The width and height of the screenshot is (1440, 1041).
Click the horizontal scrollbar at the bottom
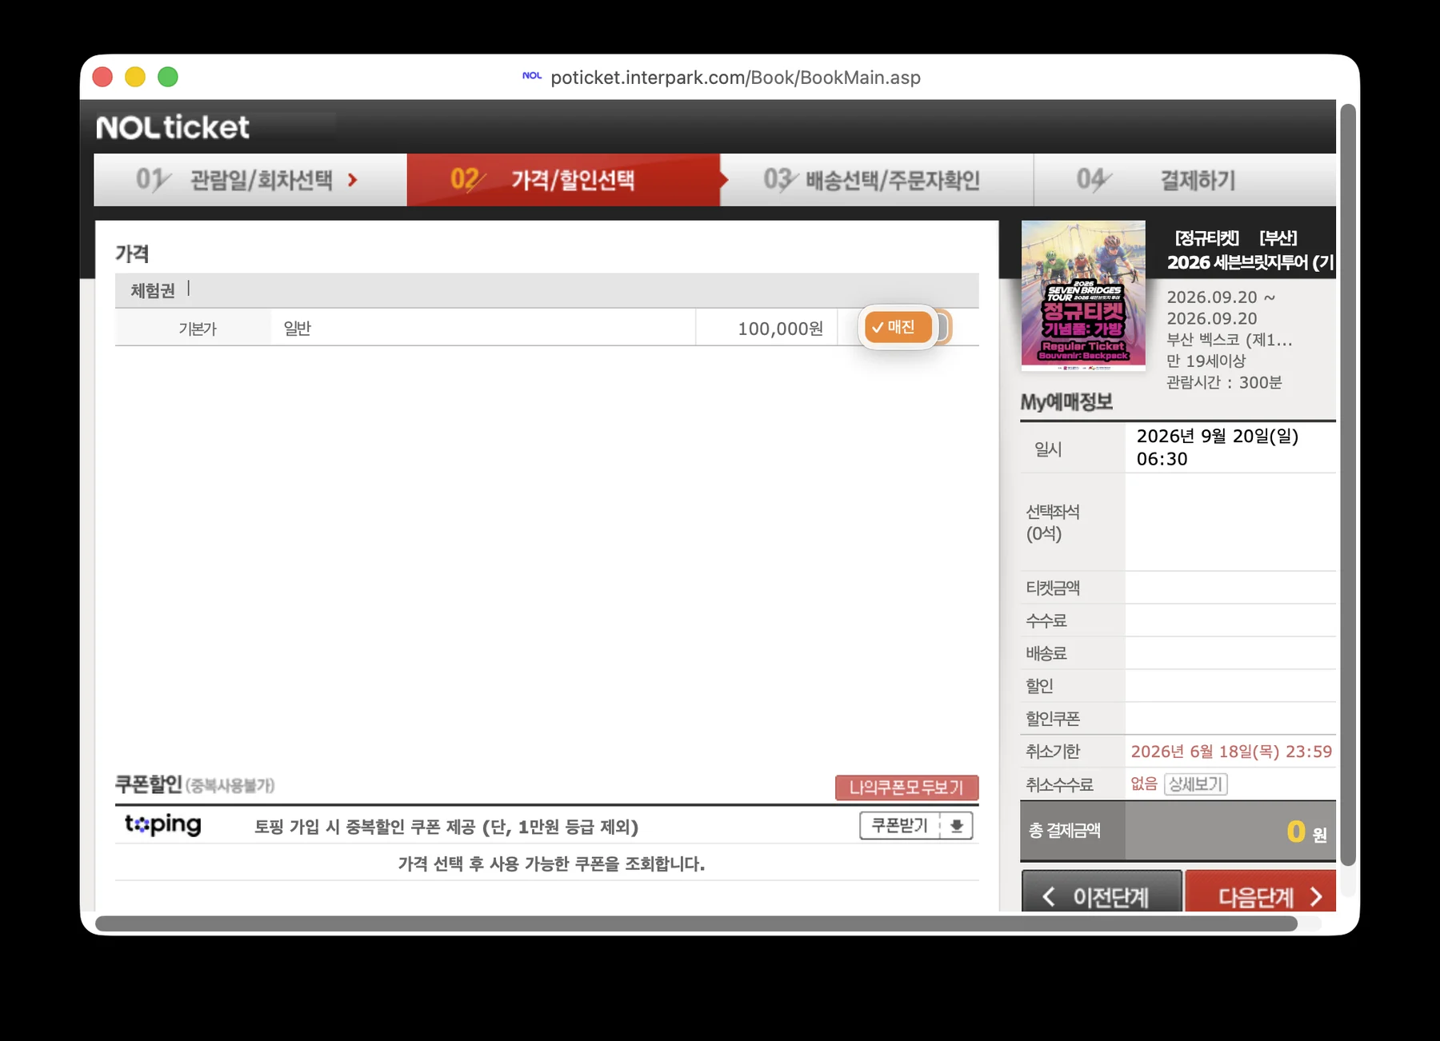click(x=696, y=923)
